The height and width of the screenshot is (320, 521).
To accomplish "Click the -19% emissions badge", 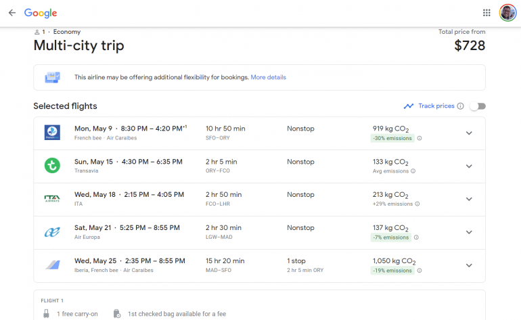I will point(392,271).
